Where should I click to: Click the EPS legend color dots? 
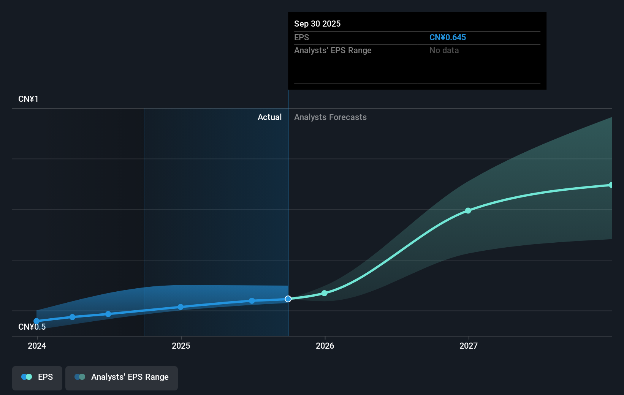click(27, 377)
